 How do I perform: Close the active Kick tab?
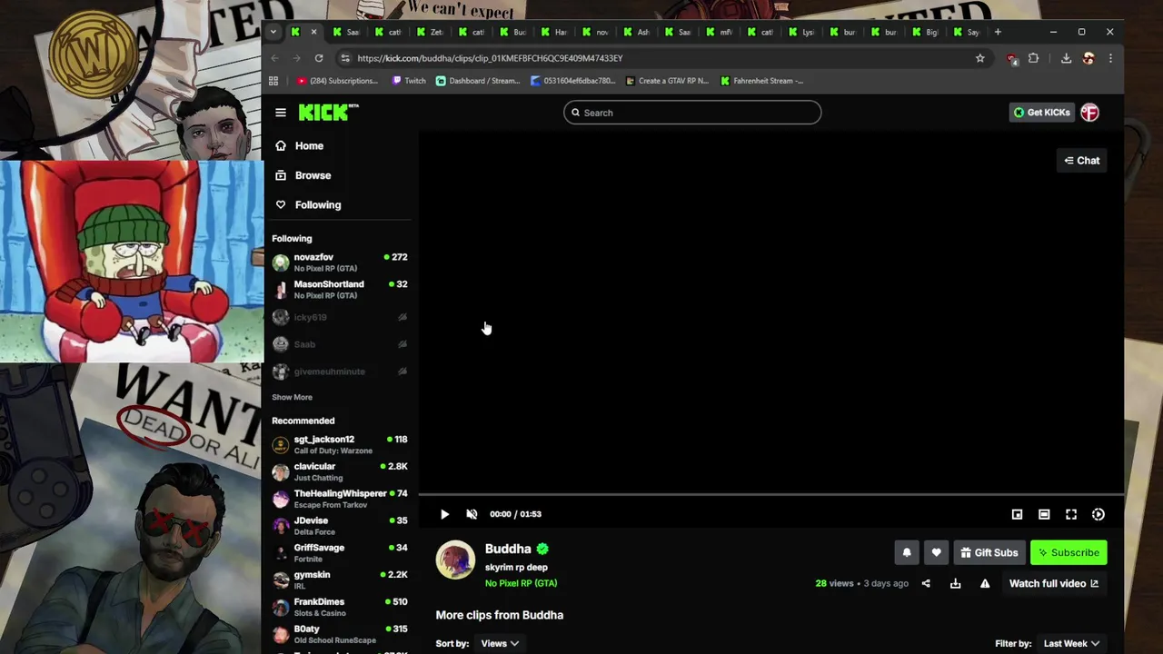[x=313, y=32]
